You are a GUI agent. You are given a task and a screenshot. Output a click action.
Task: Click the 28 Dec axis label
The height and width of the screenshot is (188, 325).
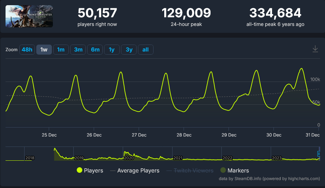click(184, 135)
